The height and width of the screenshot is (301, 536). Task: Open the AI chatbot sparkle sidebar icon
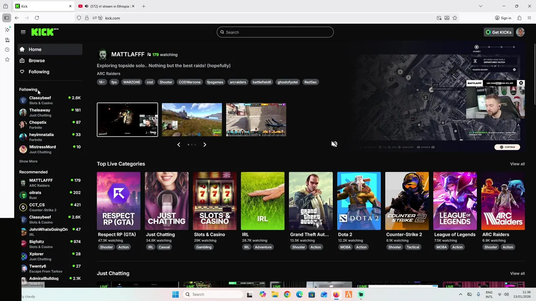(x=7, y=30)
